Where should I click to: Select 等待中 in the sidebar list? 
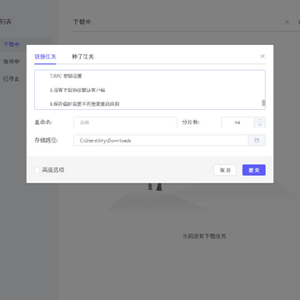pos(12,62)
